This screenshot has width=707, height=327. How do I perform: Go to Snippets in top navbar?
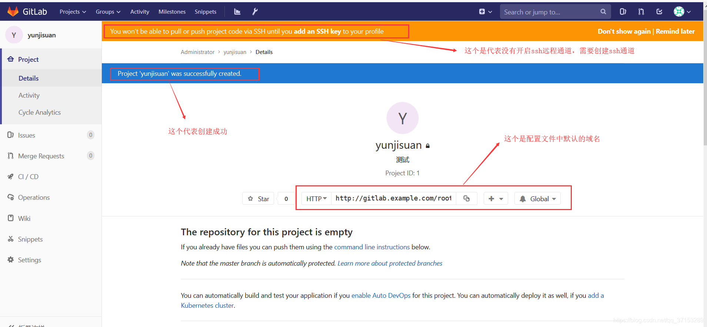(x=206, y=11)
